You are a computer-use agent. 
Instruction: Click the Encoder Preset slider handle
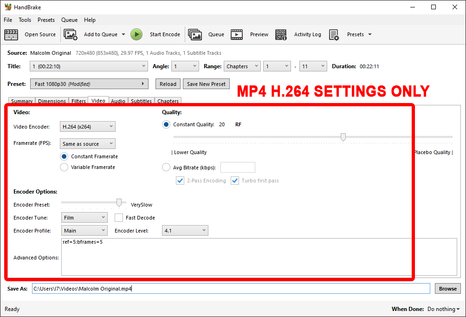coord(119,202)
